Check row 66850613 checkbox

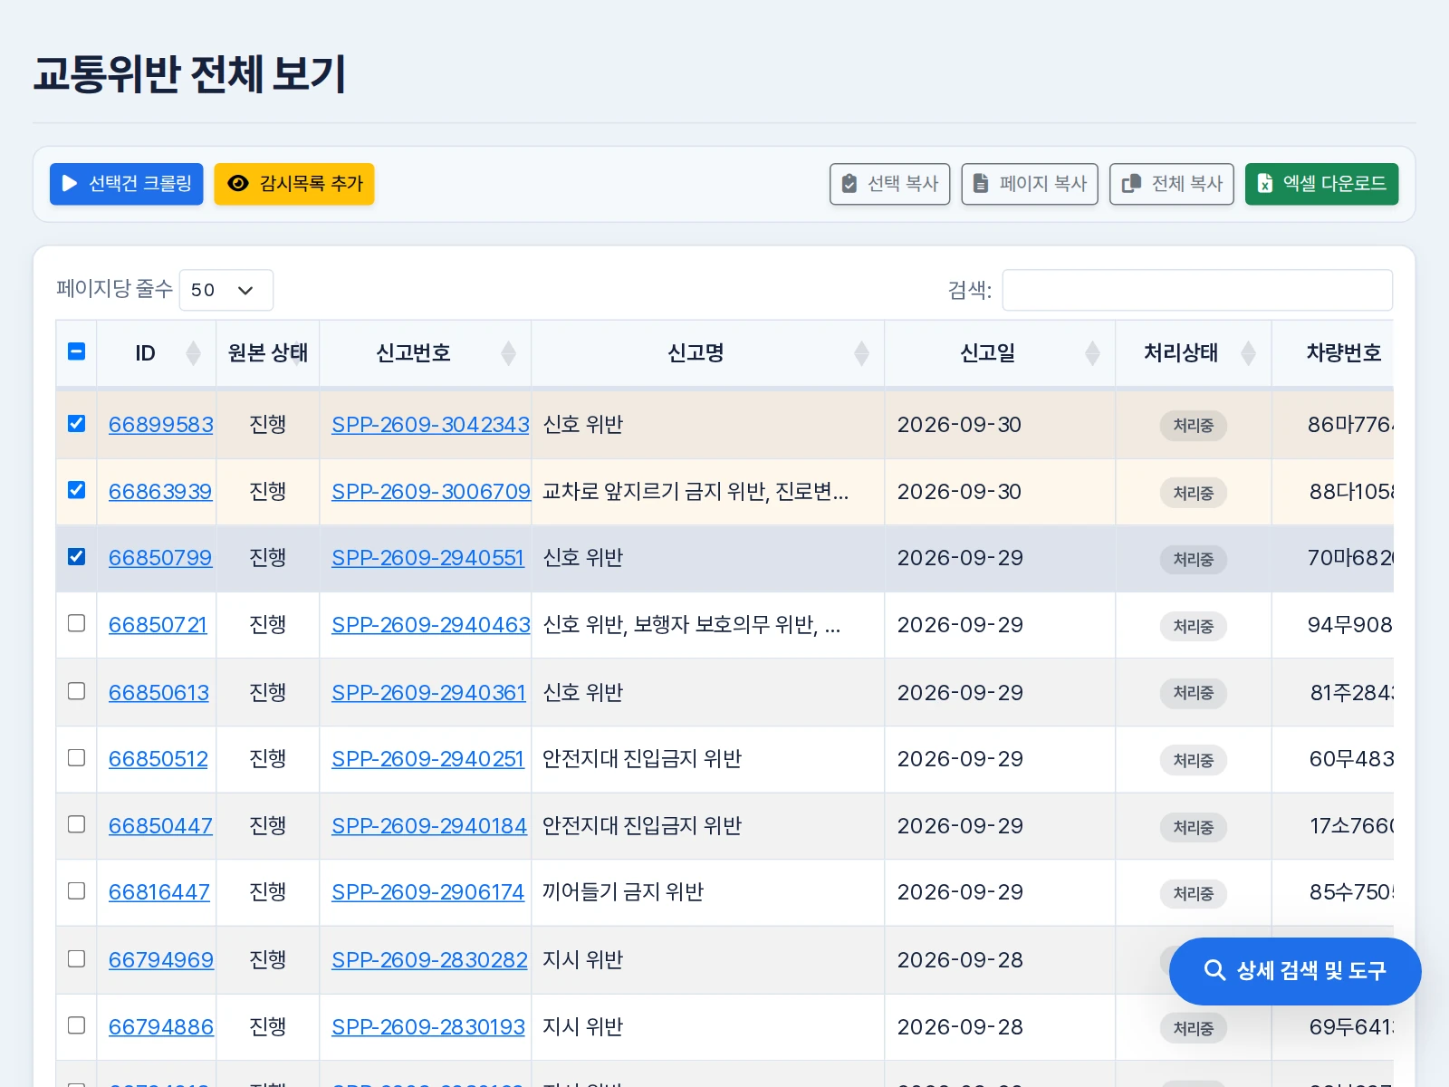[77, 691]
